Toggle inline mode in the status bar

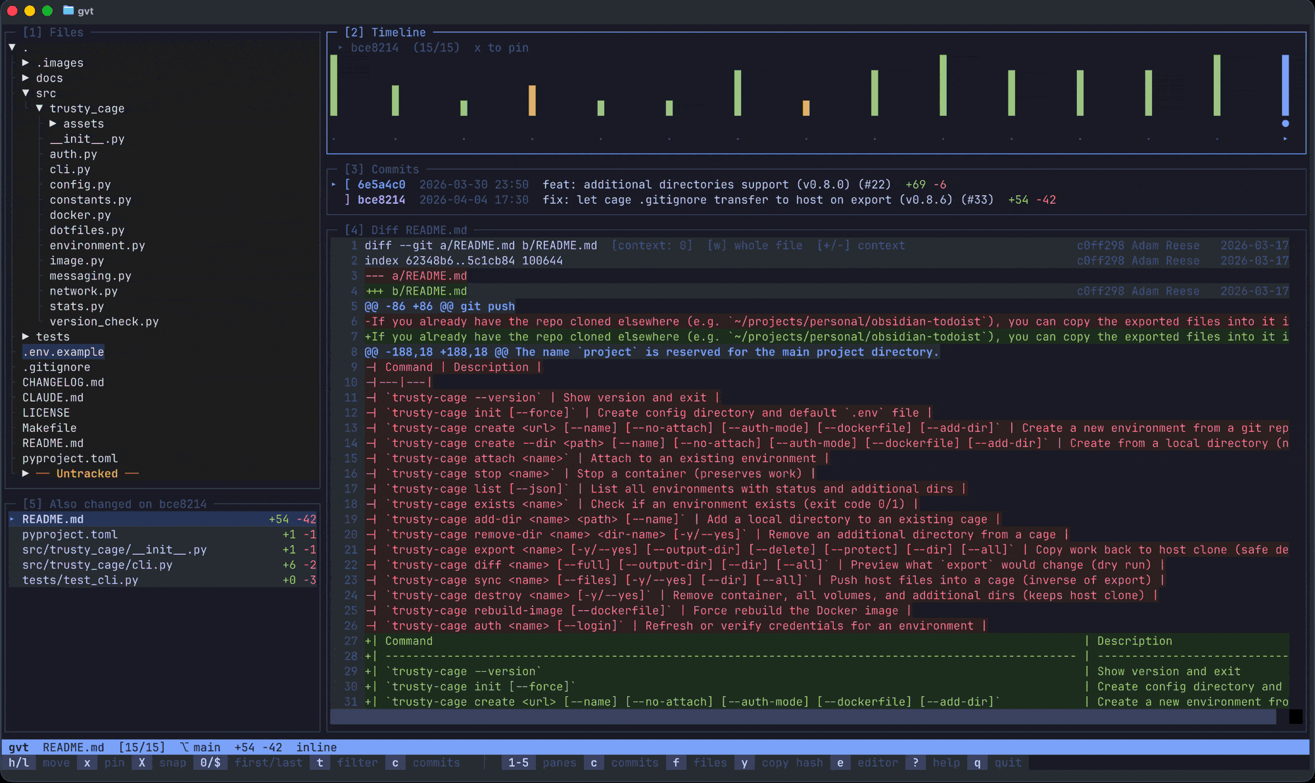pyautogui.click(x=316, y=747)
